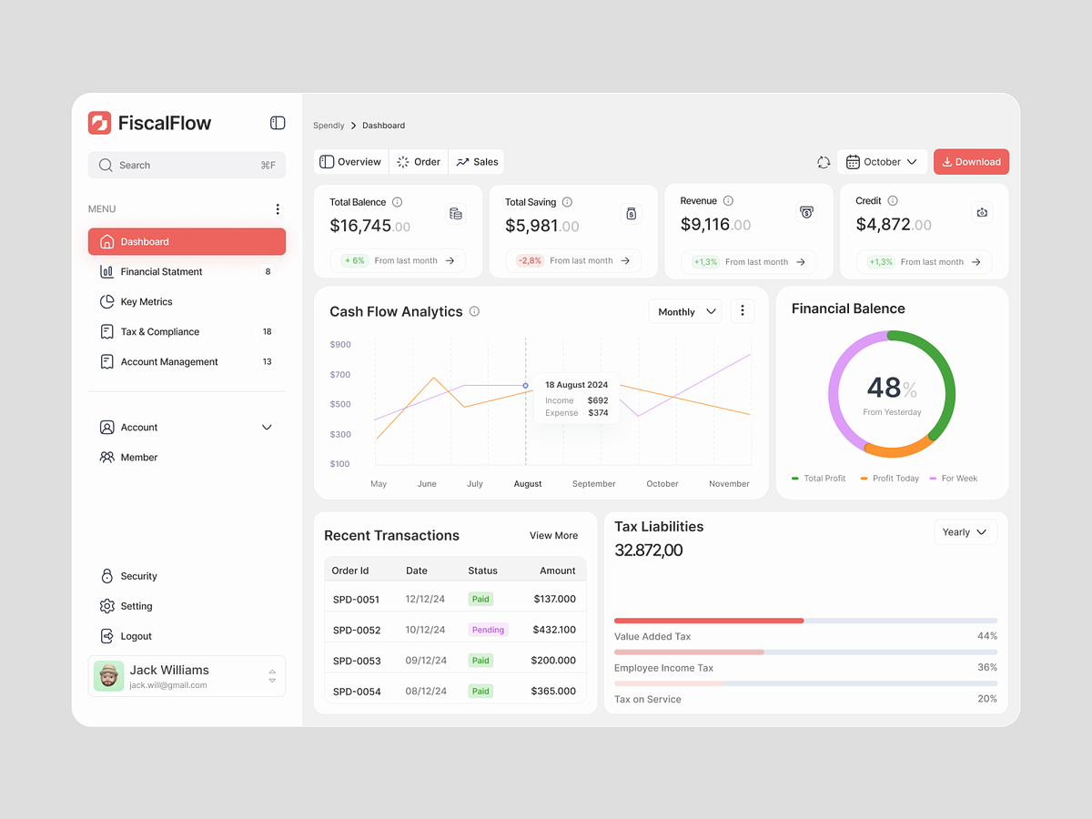Open the October month dropdown
The height and width of the screenshot is (819, 1092).
882,162
